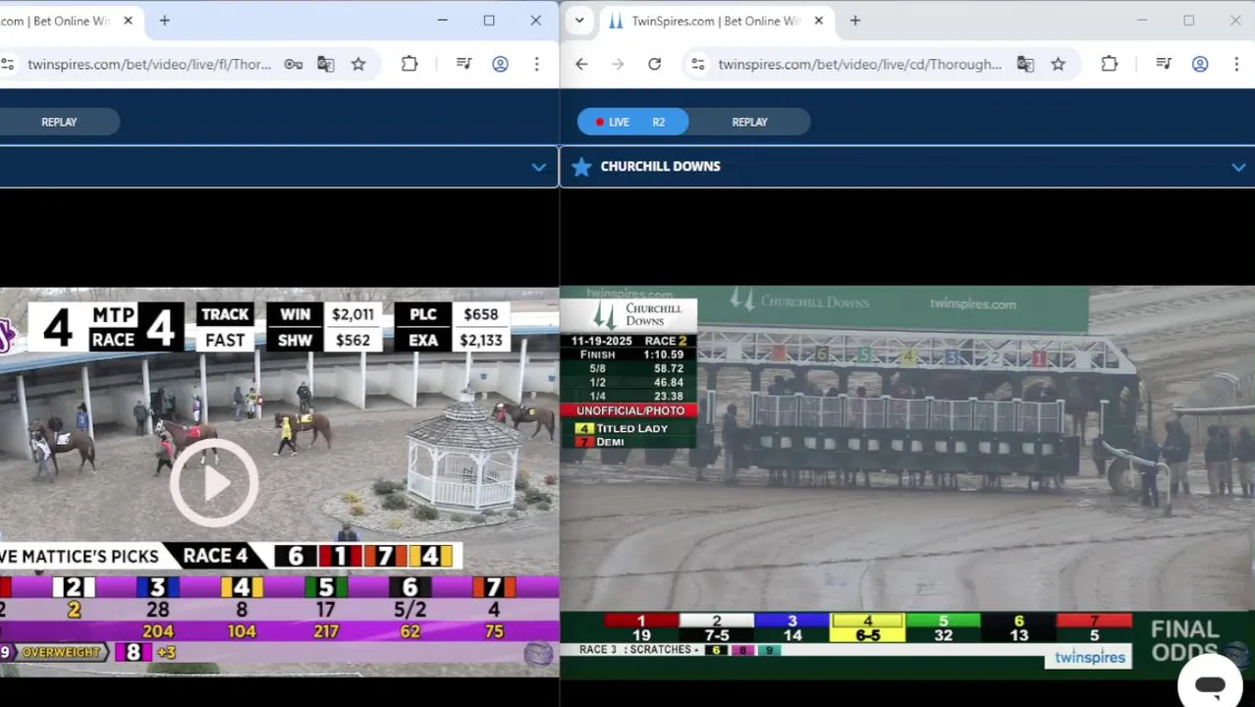This screenshot has width=1255, height=707.
Task: Open extensions puzzle icon in right window
Action: [1110, 64]
